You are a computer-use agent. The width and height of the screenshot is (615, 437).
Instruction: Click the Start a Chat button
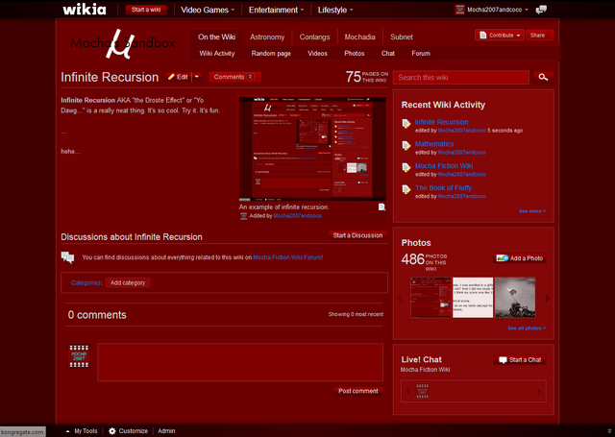click(520, 359)
